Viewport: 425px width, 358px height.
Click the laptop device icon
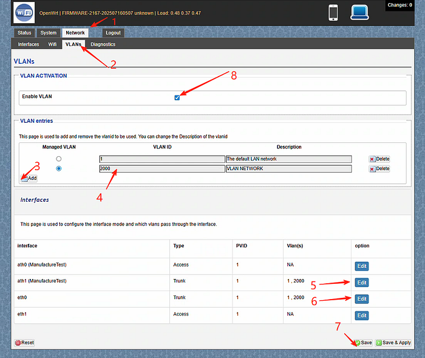pos(359,13)
